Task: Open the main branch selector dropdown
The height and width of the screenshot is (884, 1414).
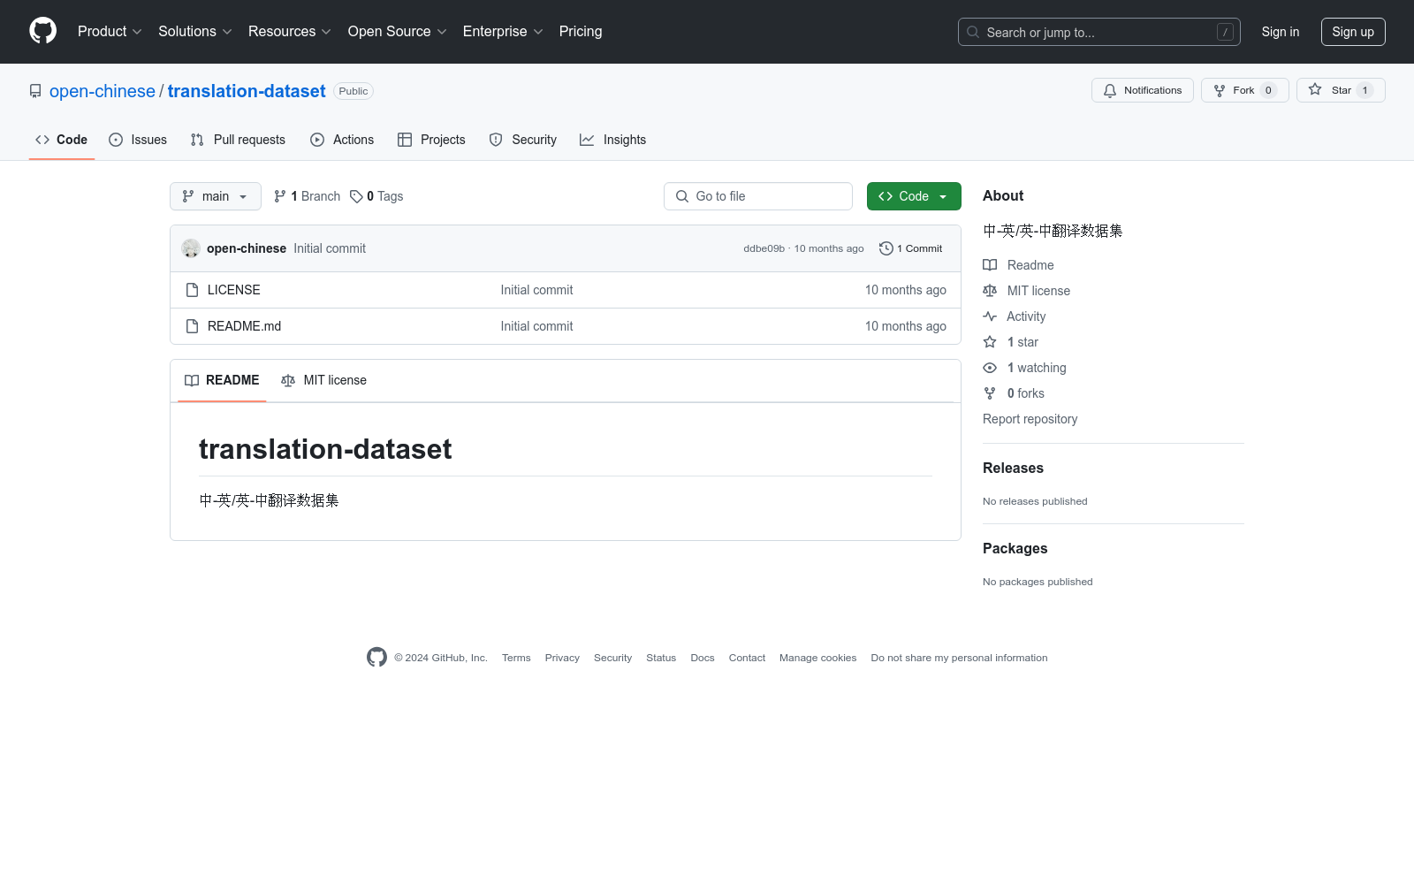Action: (216, 196)
